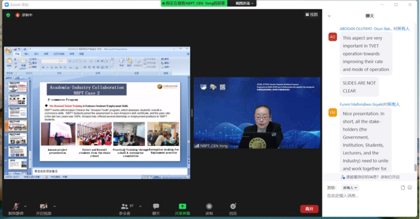The width and height of the screenshot is (420, 219).
Task: Open the emoji picker in chat
Action: point(410,188)
